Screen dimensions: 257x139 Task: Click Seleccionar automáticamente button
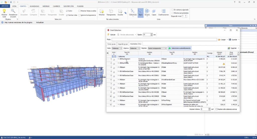click(x=179, y=48)
